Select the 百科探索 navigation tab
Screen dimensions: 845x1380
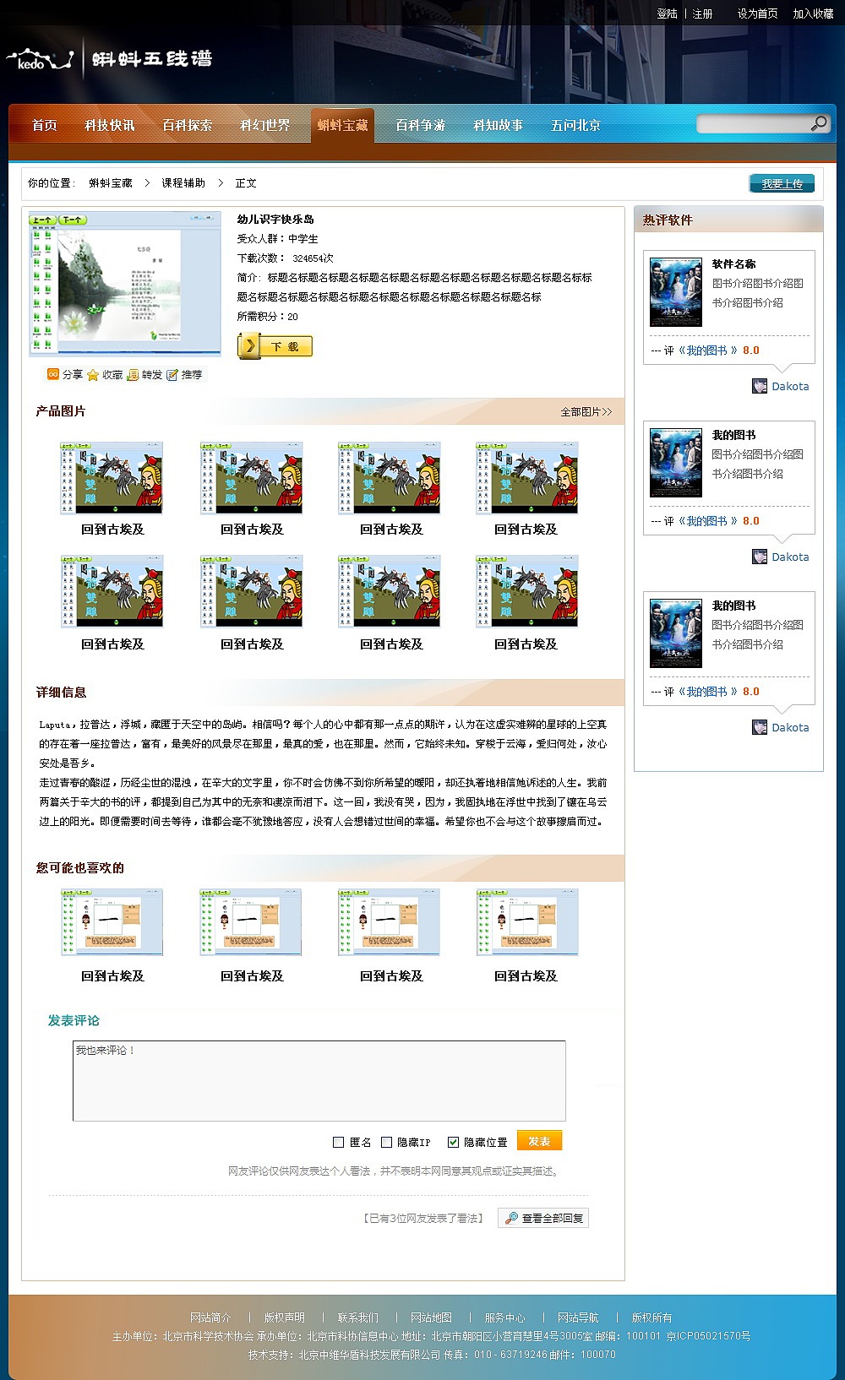tap(188, 125)
